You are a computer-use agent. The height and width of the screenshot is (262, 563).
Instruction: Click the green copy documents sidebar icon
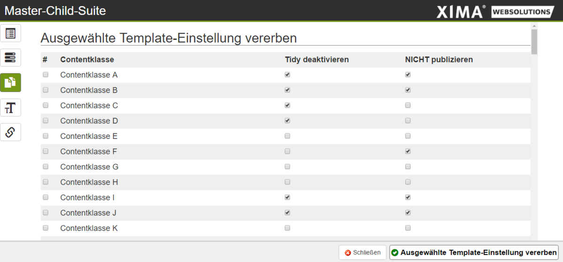pos(10,83)
